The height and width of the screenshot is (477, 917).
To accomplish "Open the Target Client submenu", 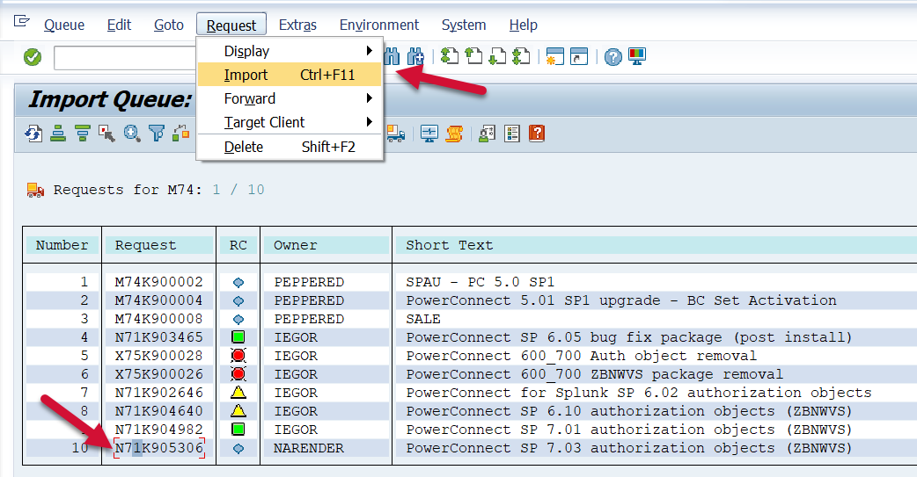I will click(290, 122).
